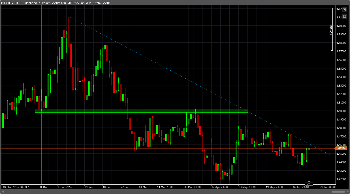Image resolution: width=350 pixels, height=194 pixels.
Task: Click the '13 Jan 2016' date label
Action: click(x=65, y=187)
